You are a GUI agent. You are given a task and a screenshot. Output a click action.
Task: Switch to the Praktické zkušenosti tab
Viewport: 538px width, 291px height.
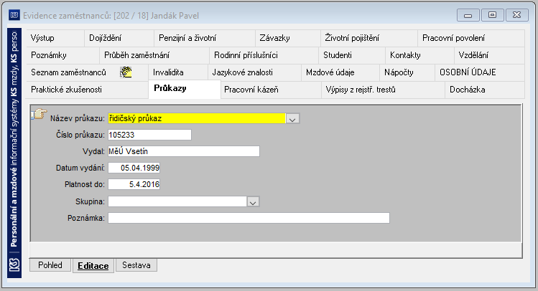click(x=87, y=90)
